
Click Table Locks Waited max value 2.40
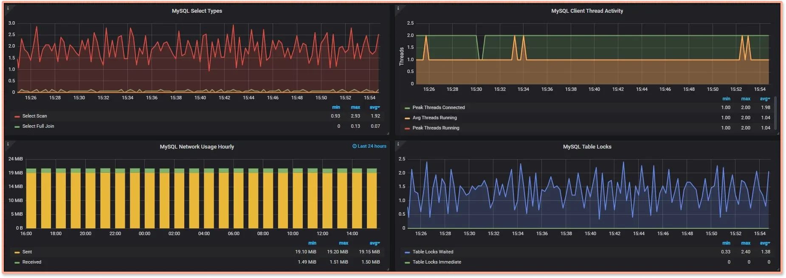[746, 252]
